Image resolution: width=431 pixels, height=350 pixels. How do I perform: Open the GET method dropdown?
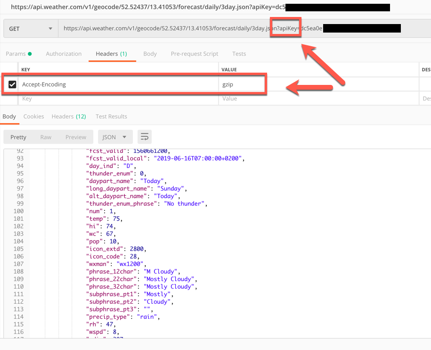[31, 29]
